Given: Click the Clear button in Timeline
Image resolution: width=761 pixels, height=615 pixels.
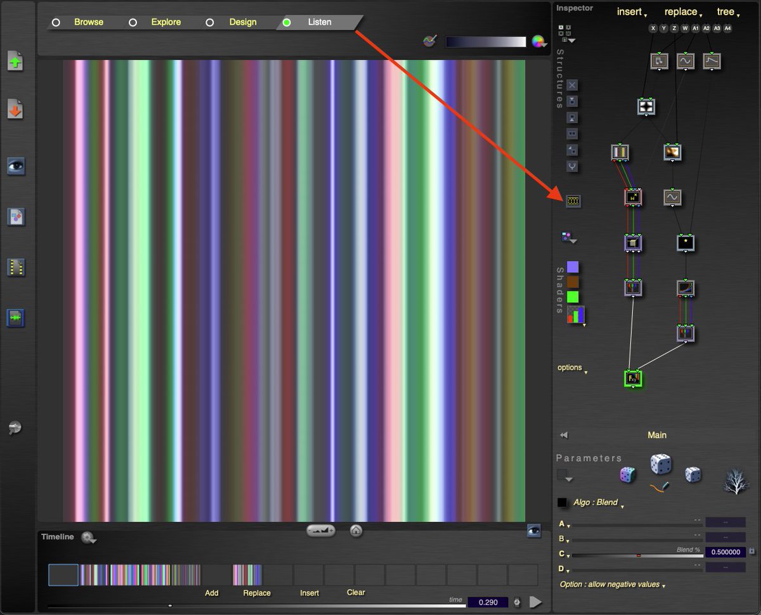Looking at the screenshot, I should (356, 592).
